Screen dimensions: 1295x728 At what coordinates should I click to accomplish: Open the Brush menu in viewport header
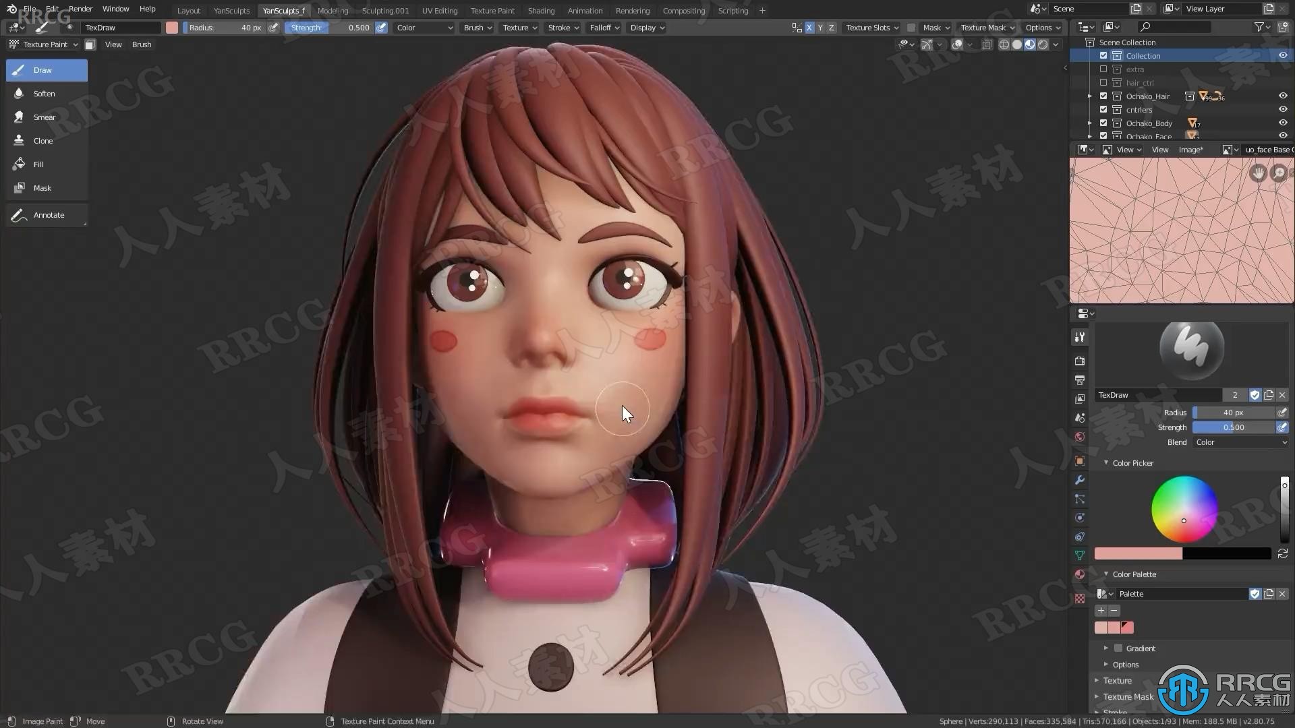point(142,44)
